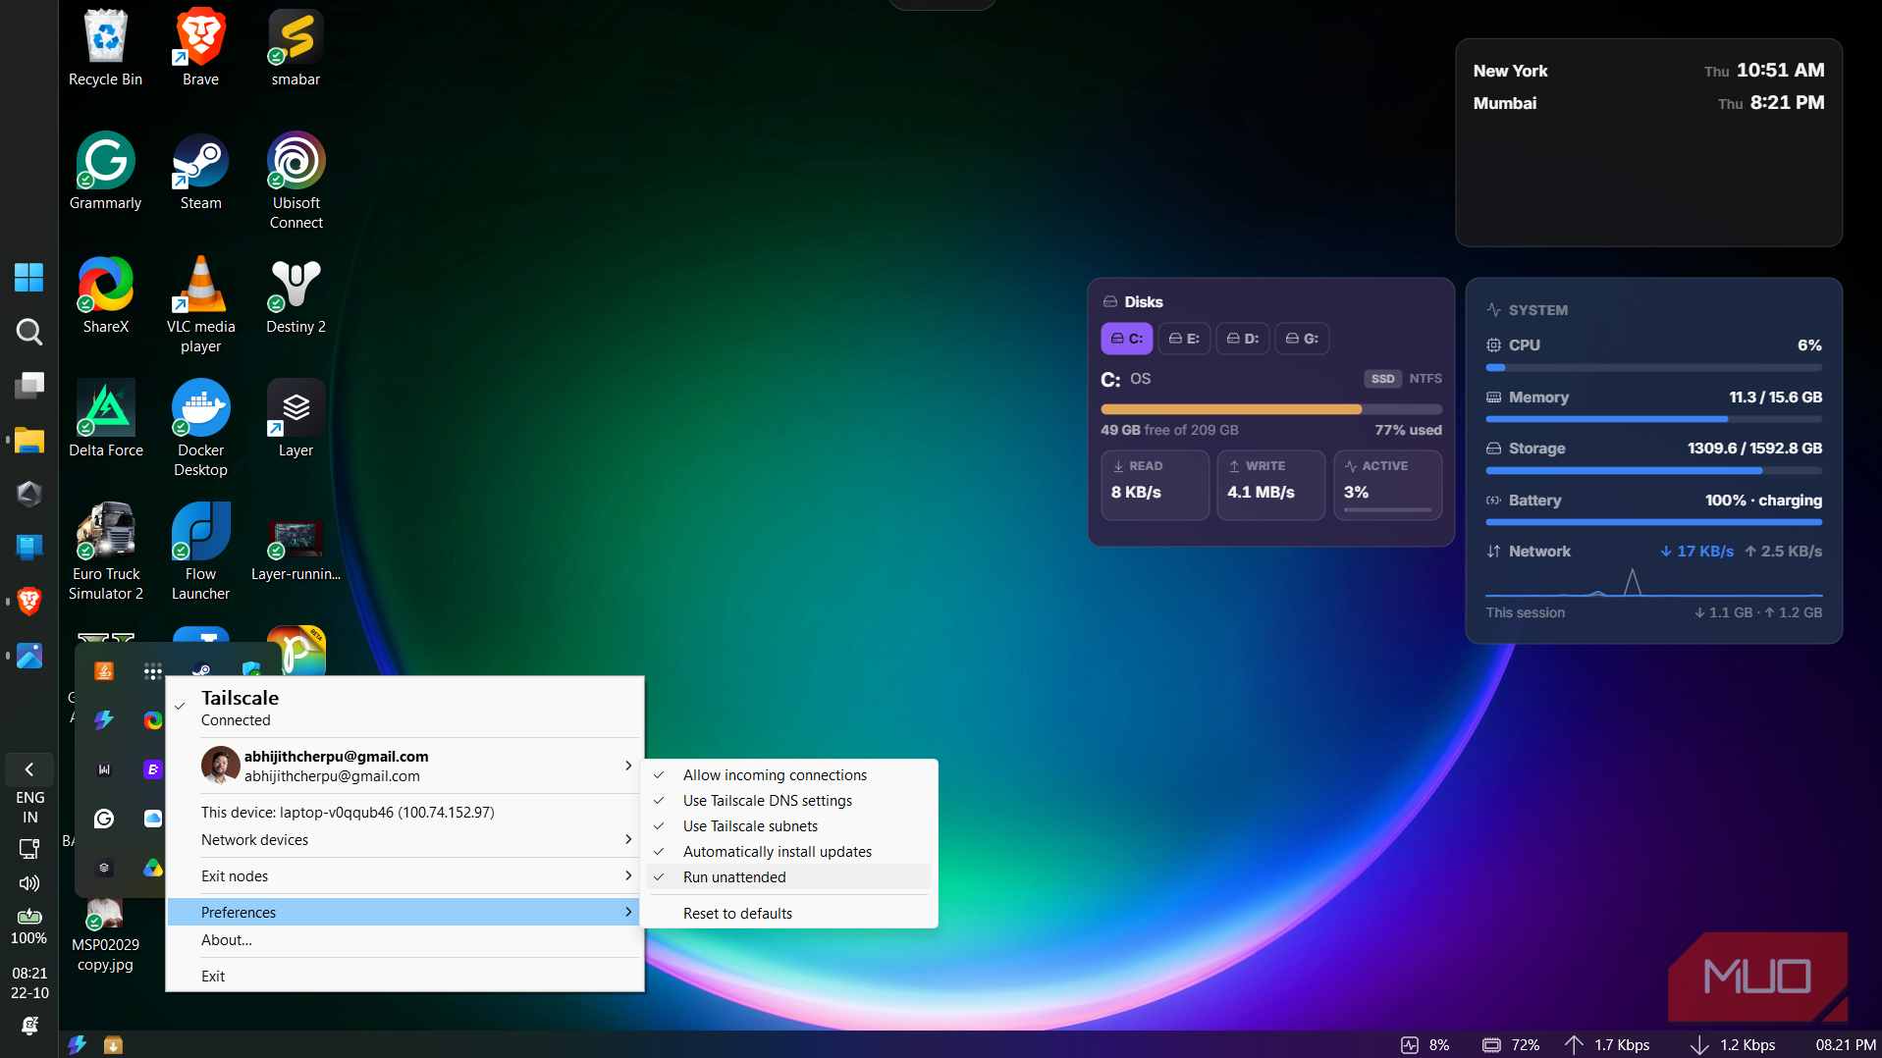Open the Recycle Bin icon
Viewport: 1882px width, 1058px height.
point(105,48)
